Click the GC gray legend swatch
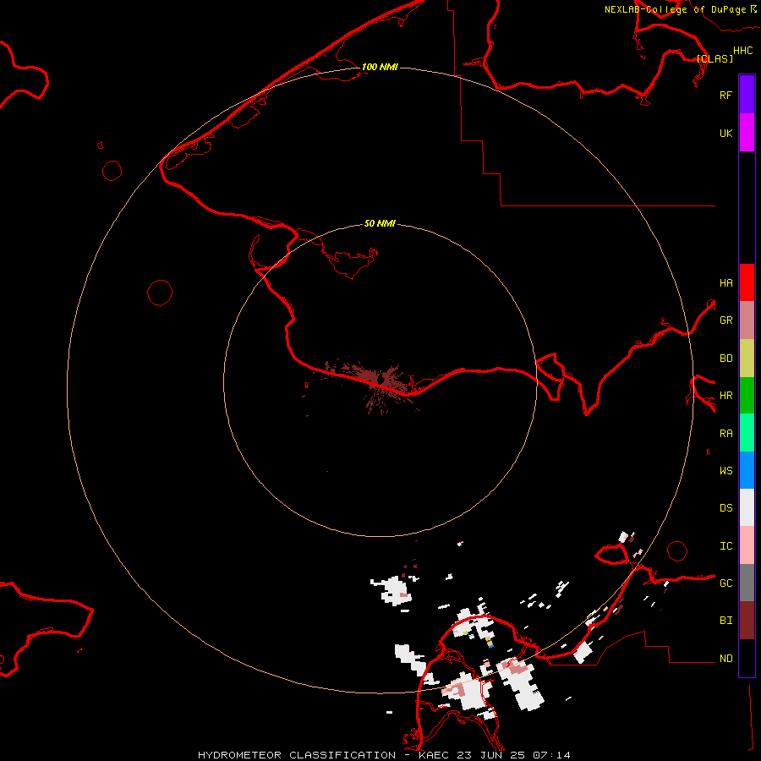Screen dimensions: 761x761 point(747,583)
